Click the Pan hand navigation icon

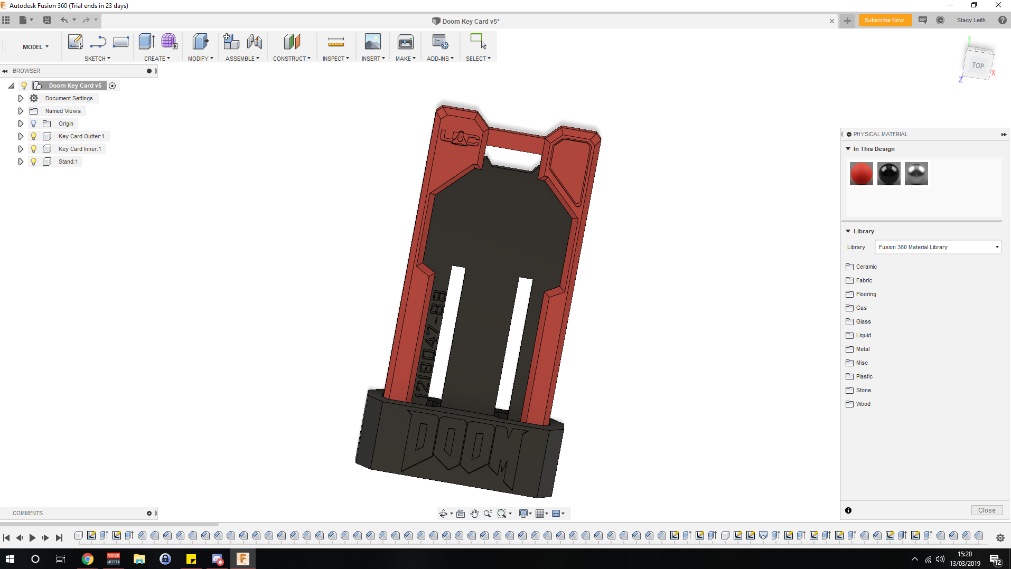[474, 514]
